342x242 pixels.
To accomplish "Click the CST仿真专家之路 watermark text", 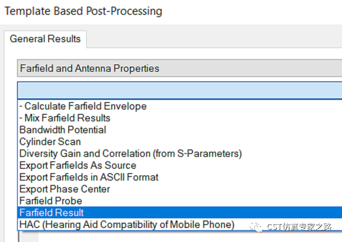I will coord(299,227).
